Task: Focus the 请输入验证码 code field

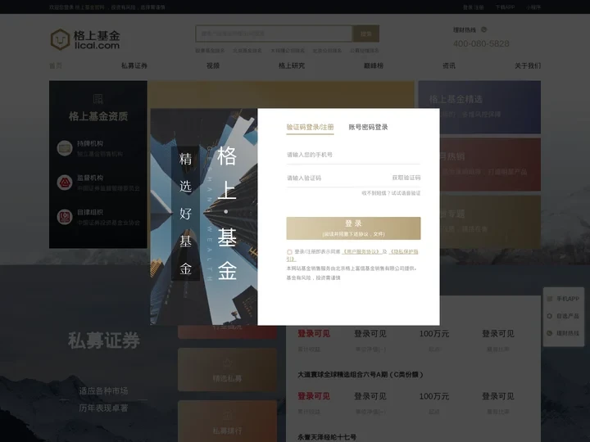Action: 338,178
